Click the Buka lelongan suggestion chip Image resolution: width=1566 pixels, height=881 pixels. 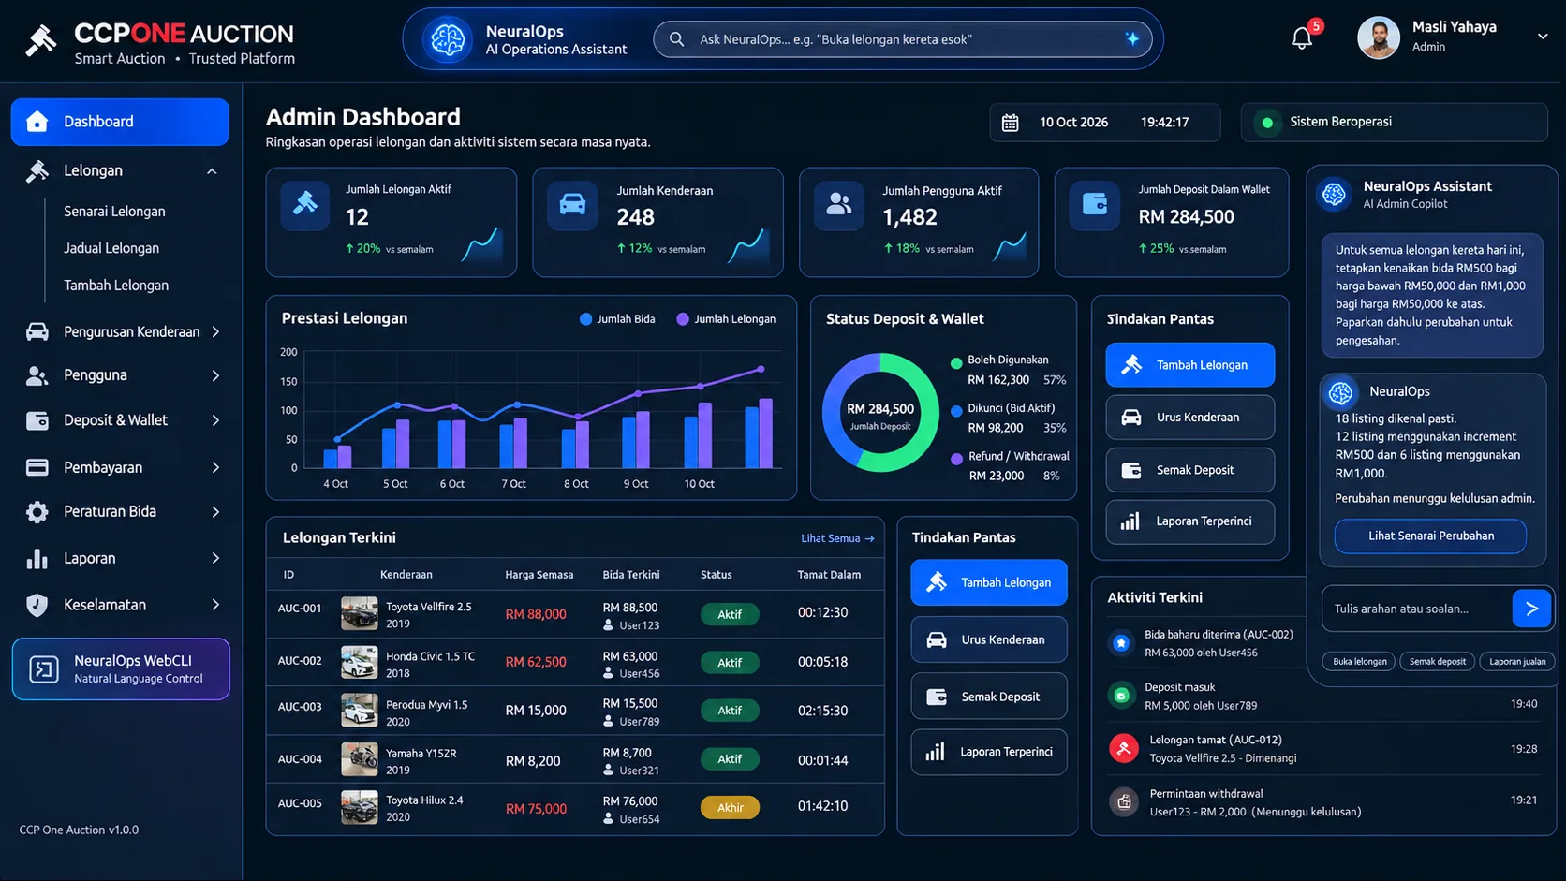tap(1359, 661)
